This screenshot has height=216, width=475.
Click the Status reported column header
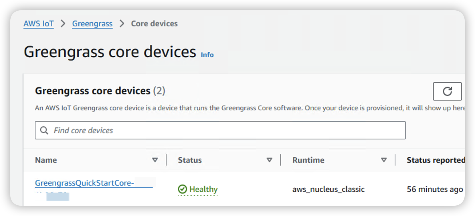tap(436, 160)
